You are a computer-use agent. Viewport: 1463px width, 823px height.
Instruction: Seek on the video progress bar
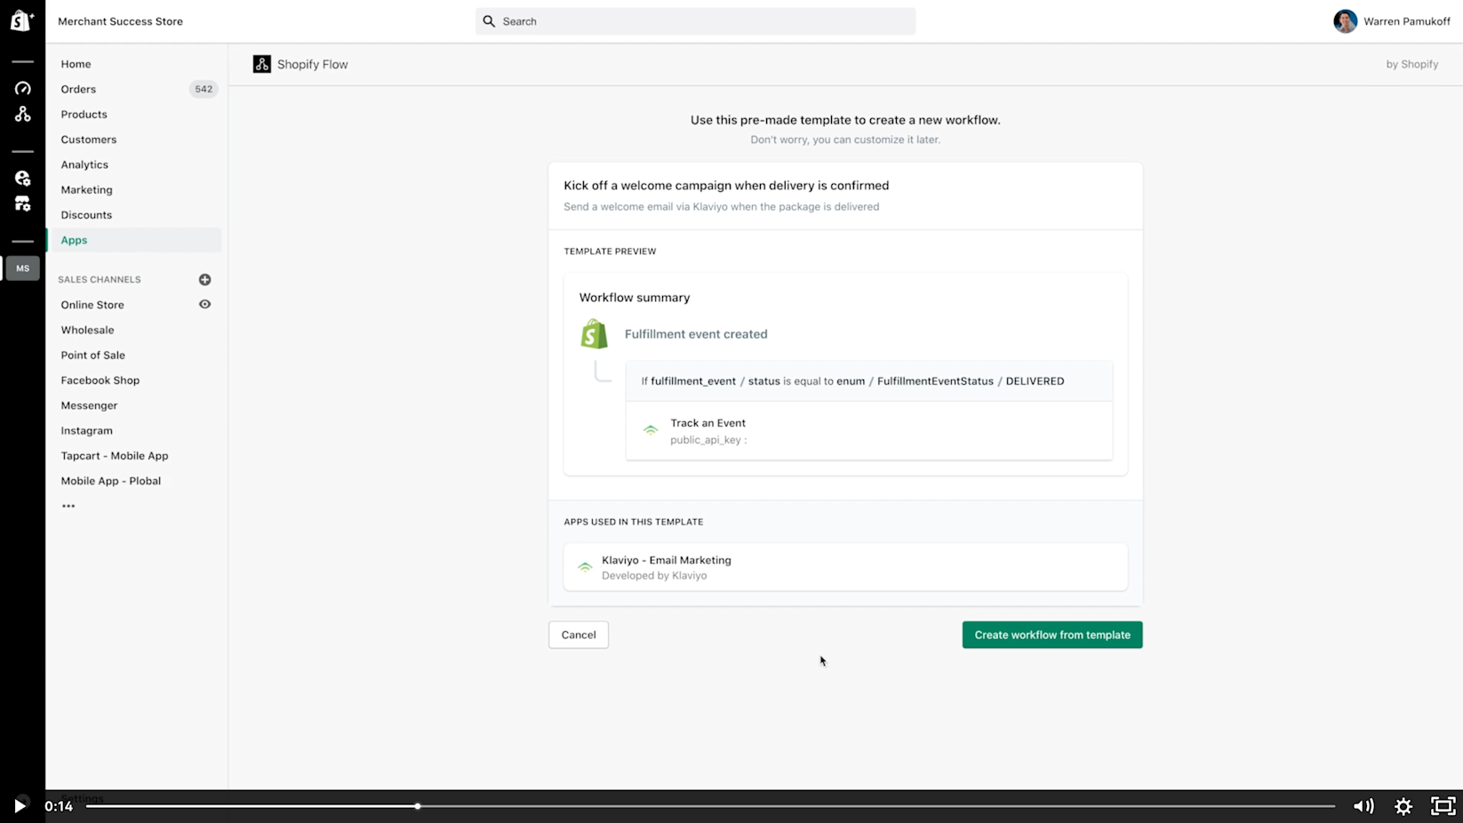[710, 806]
